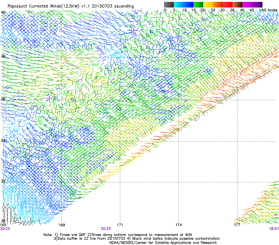The width and height of the screenshot is (279, 245).
Task: Click the '>50 knots' legend label
Action: click(x=268, y=10)
